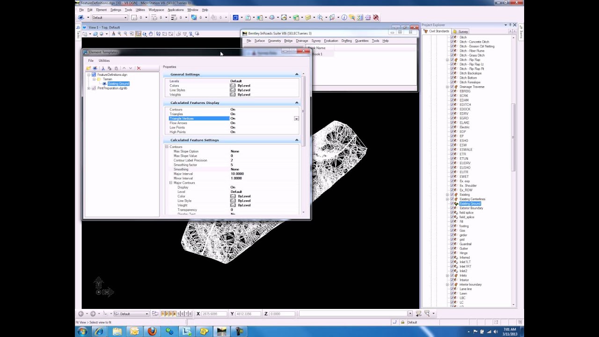
Task: Click the Cut scissors icon in Element Templates
Action: (103, 68)
